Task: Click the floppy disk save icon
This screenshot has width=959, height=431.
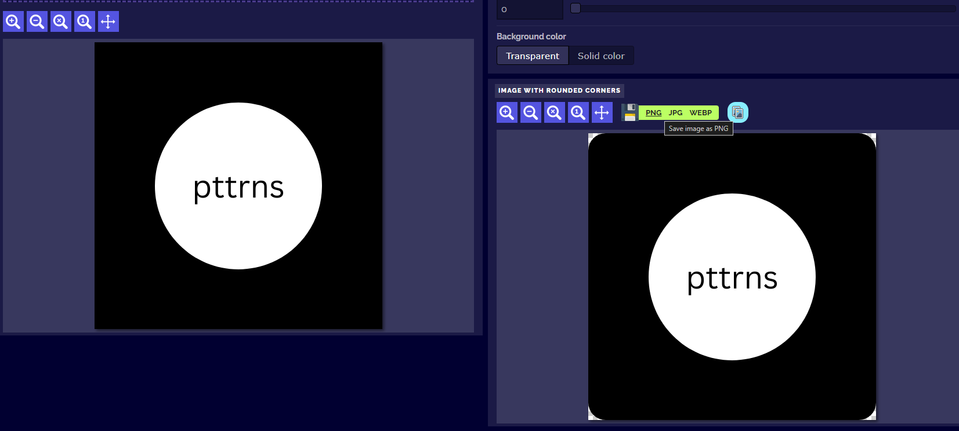Action: pos(629,112)
